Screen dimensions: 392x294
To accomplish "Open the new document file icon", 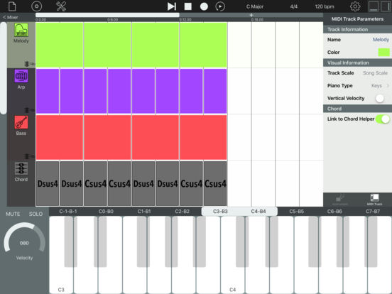I will point(12,6).
